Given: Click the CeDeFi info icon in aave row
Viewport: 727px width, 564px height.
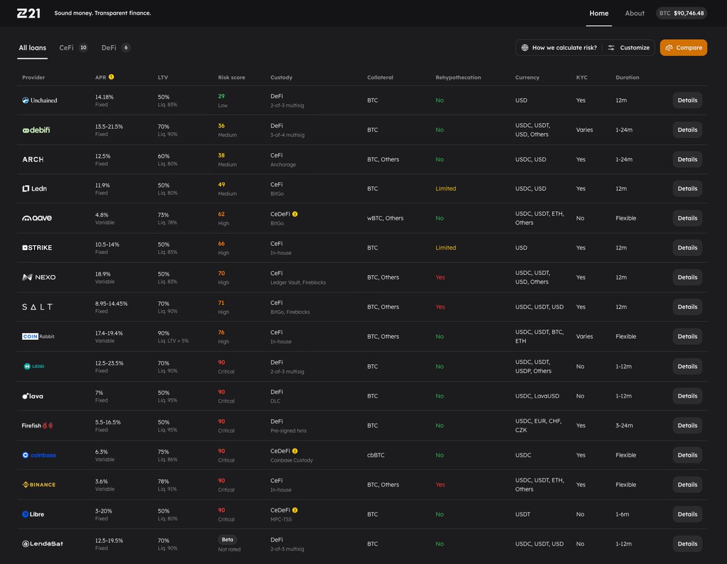Looking at the screenshot, I should [295, 214].
